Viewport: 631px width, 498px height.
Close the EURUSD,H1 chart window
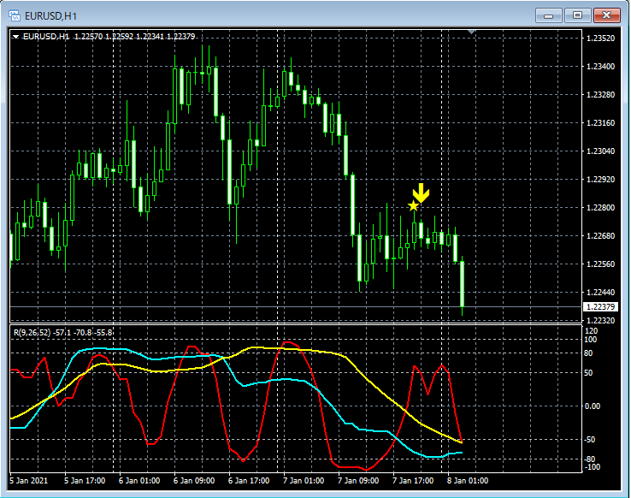click(607, 15)
